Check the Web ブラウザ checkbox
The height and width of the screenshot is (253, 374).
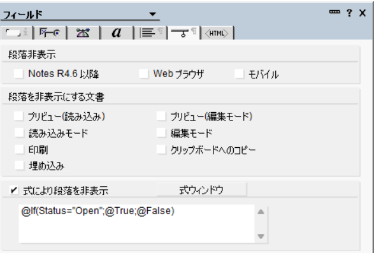pyautogui.click(x=143, y=73)
